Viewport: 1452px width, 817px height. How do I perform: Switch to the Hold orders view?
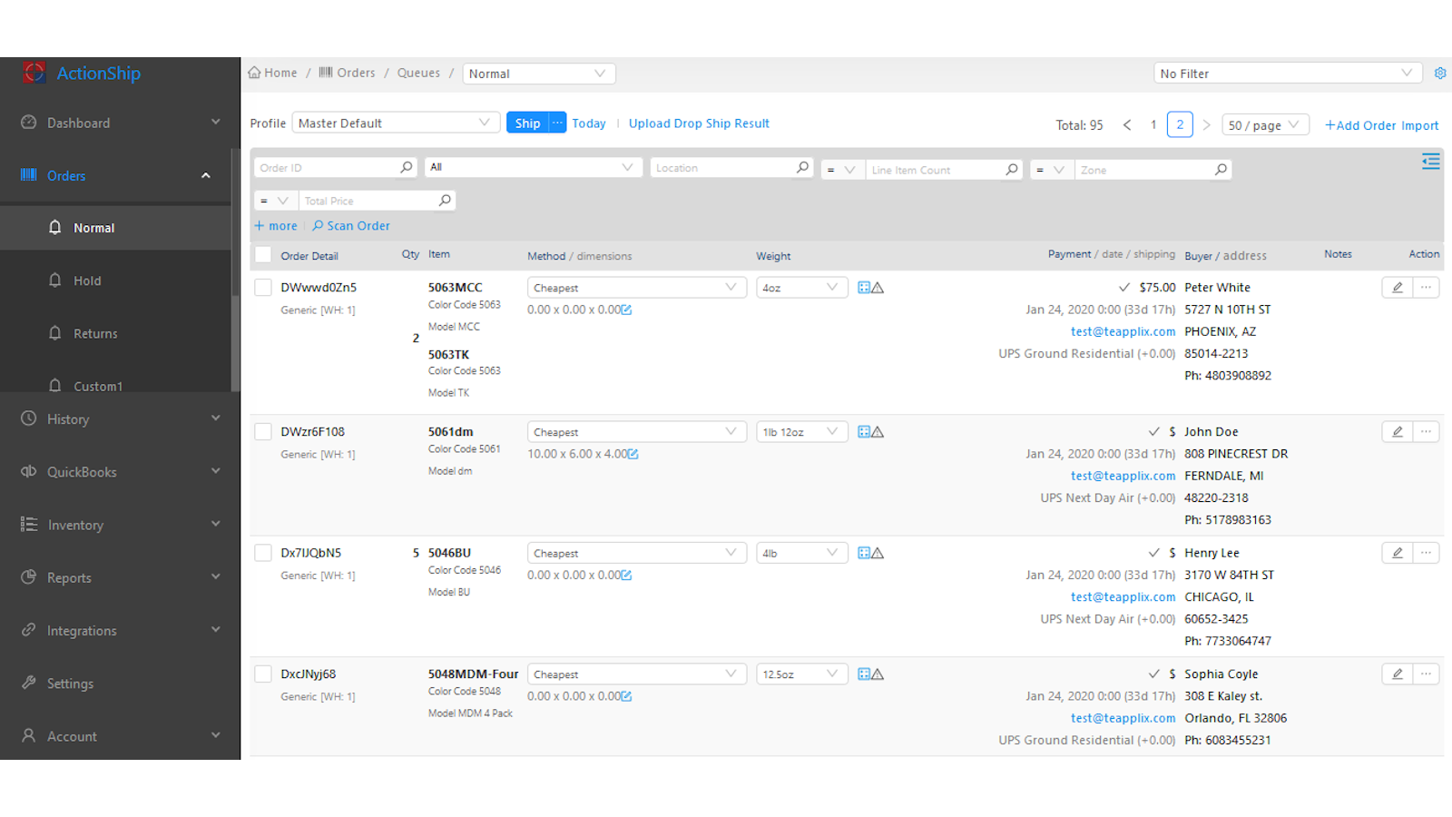click(x=87, y=281)
